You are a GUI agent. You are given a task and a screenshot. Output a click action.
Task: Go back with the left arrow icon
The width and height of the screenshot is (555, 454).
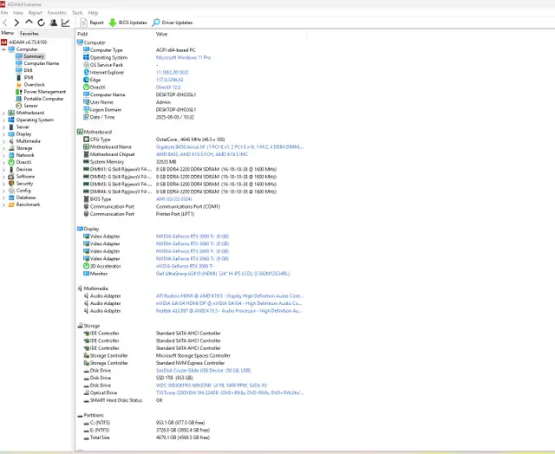click(x=5, y=23)
